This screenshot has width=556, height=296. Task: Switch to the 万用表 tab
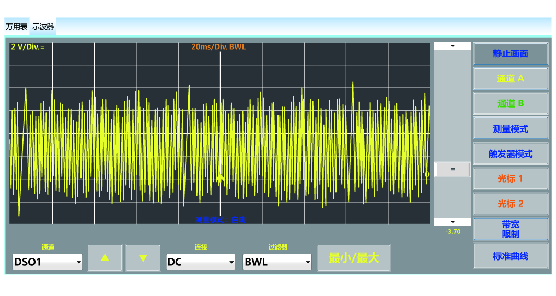pos(17,27)
